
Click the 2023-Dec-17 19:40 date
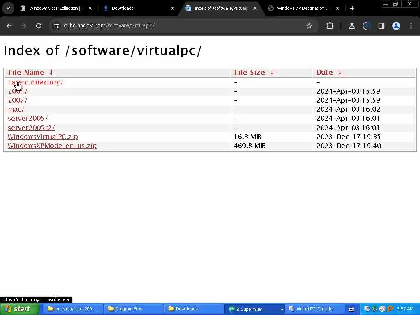click(x=349, y=146)
